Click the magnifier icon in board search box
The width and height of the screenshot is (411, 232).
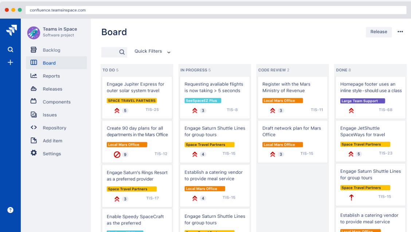[122, 52]
